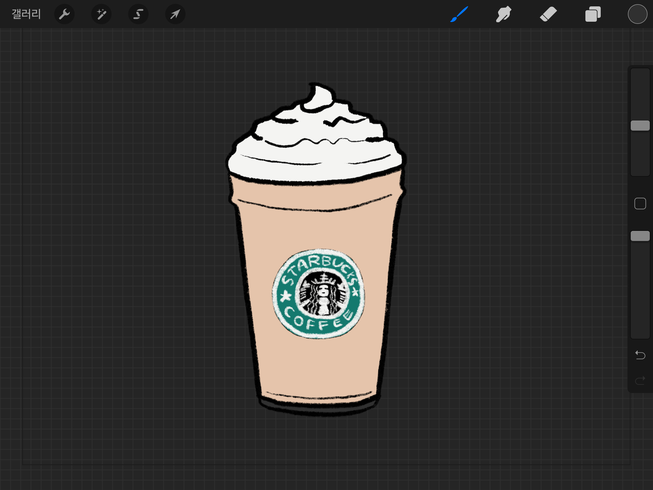
Task: Tap the square Modify button on sidebar
Action: click(x=640, y=204)
